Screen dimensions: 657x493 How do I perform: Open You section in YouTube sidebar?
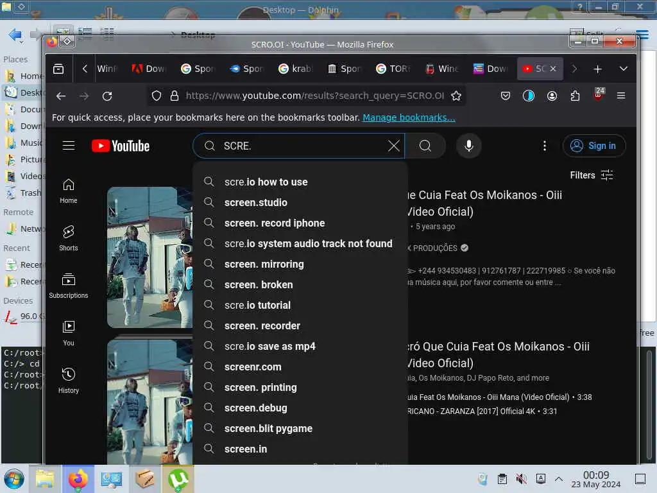(68, 333)
